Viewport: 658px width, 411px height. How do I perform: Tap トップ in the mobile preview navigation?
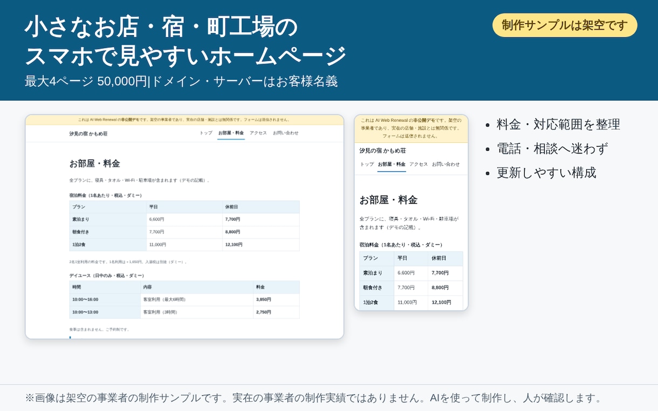[x=367, y=164]
